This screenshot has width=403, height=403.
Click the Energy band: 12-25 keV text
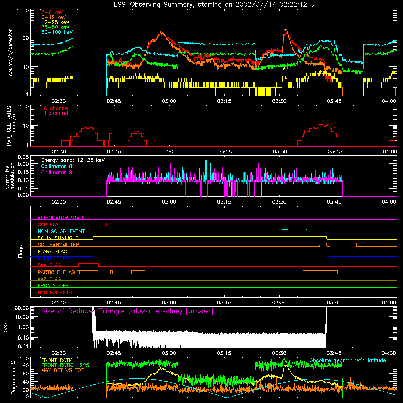pyautogui.click(x=73, y=160)
